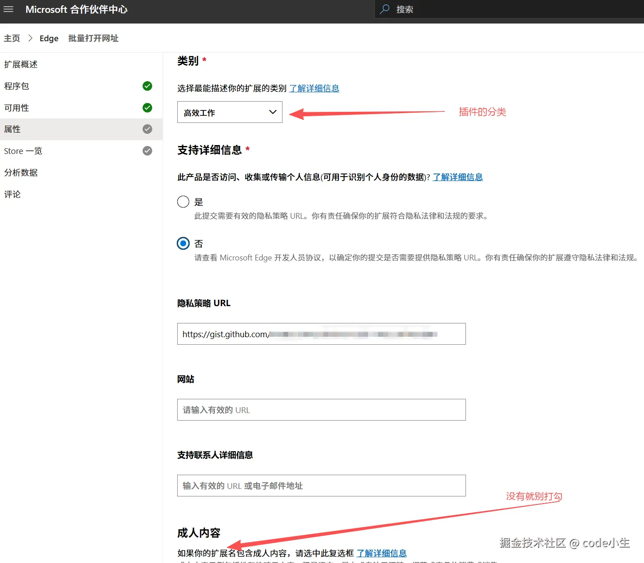Go to 主页 breadcrumb
The width and height of the screenshot is (644, 563).
(x=12, y=38)
